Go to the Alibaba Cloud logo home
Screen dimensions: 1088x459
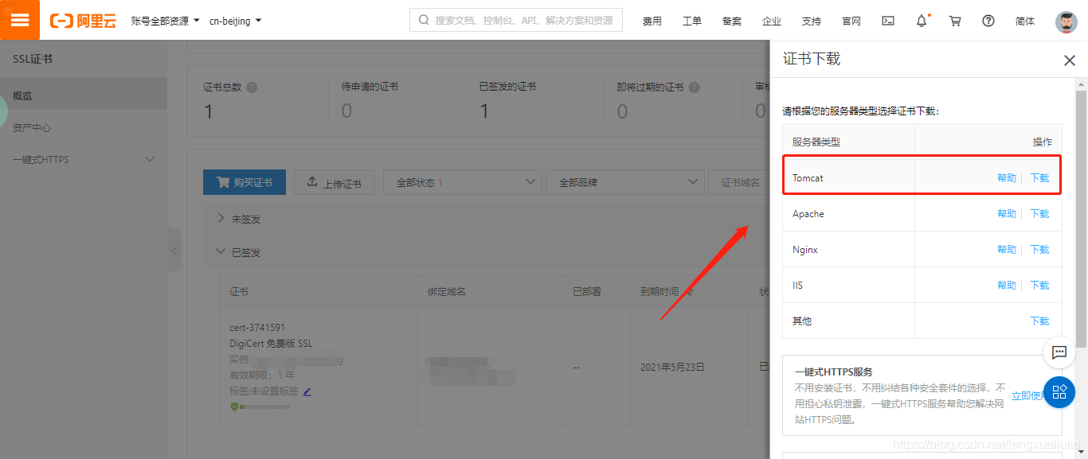point(83,21)
